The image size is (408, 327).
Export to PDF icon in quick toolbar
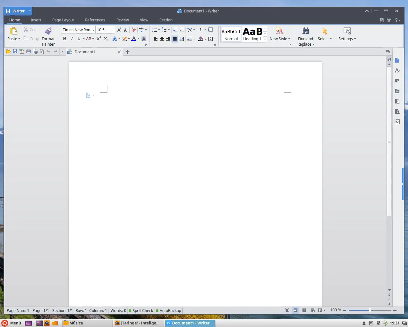click(22, 51)
